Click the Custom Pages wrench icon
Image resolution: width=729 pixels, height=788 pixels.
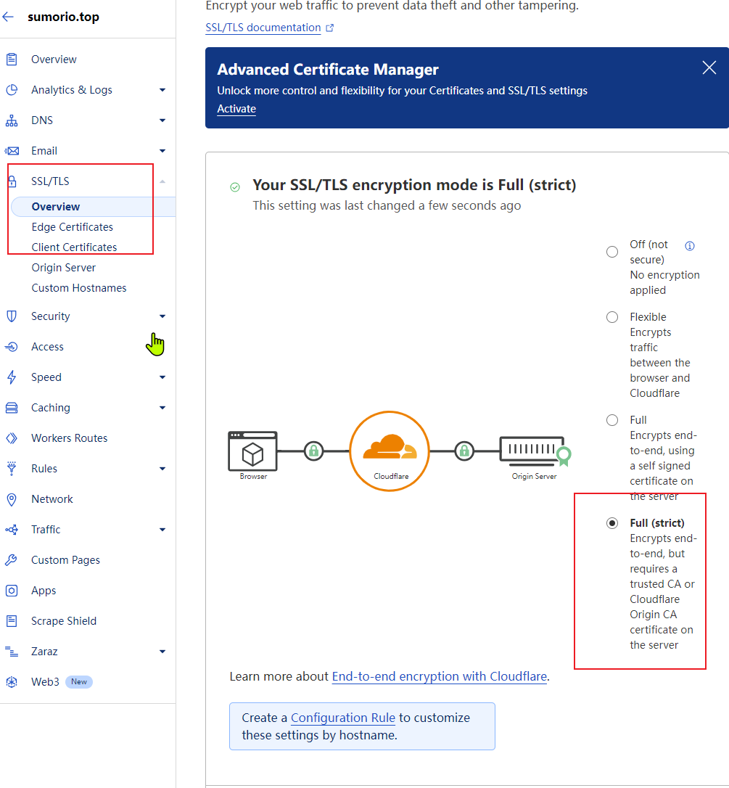[x=12, y=560]
